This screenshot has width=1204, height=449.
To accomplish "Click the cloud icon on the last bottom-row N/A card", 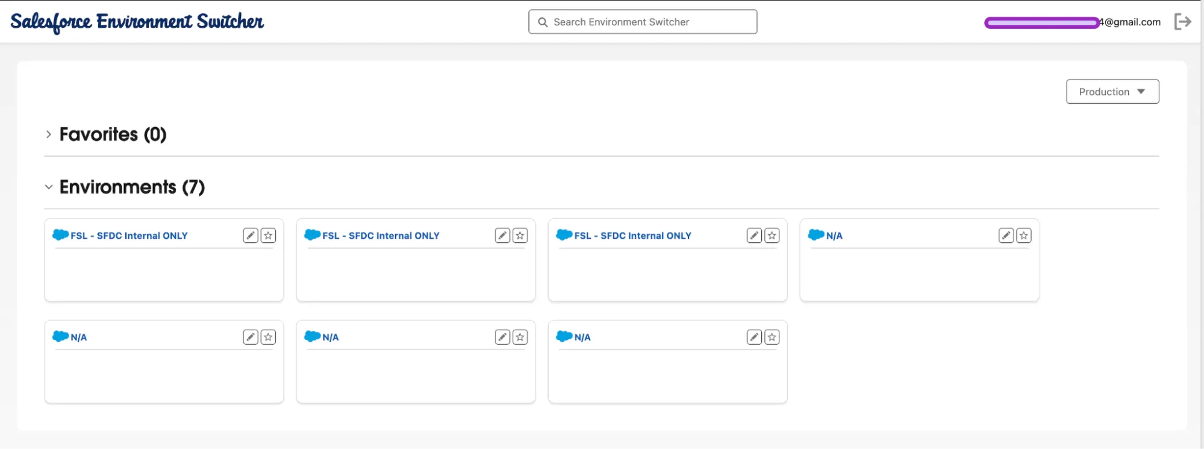I will (564, 337).
